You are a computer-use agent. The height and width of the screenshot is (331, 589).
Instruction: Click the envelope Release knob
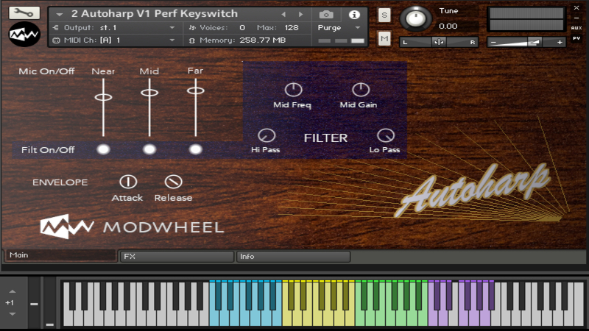tap(174, 182)
